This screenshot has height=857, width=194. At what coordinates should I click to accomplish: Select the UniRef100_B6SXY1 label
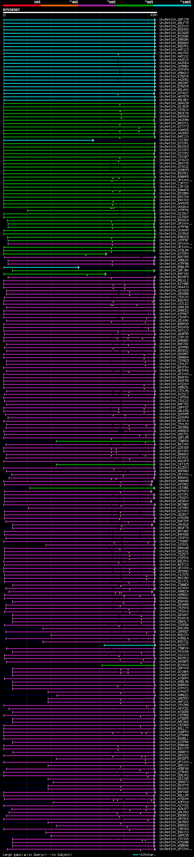[x=174, y=123]
